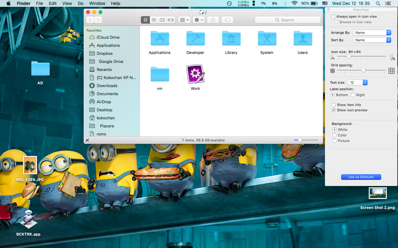Select Right label position
Image resolution: width=398 pixels, height=248 pixels.
coord(353,95)
